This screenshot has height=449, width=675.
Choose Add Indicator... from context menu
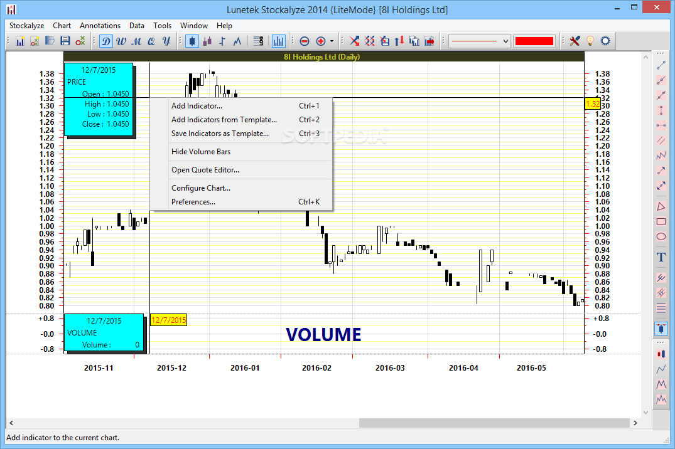click(242, 106)
